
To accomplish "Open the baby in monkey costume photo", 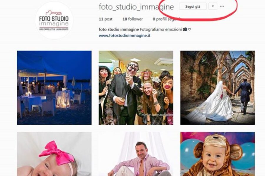I will click(x=218, y=154).
